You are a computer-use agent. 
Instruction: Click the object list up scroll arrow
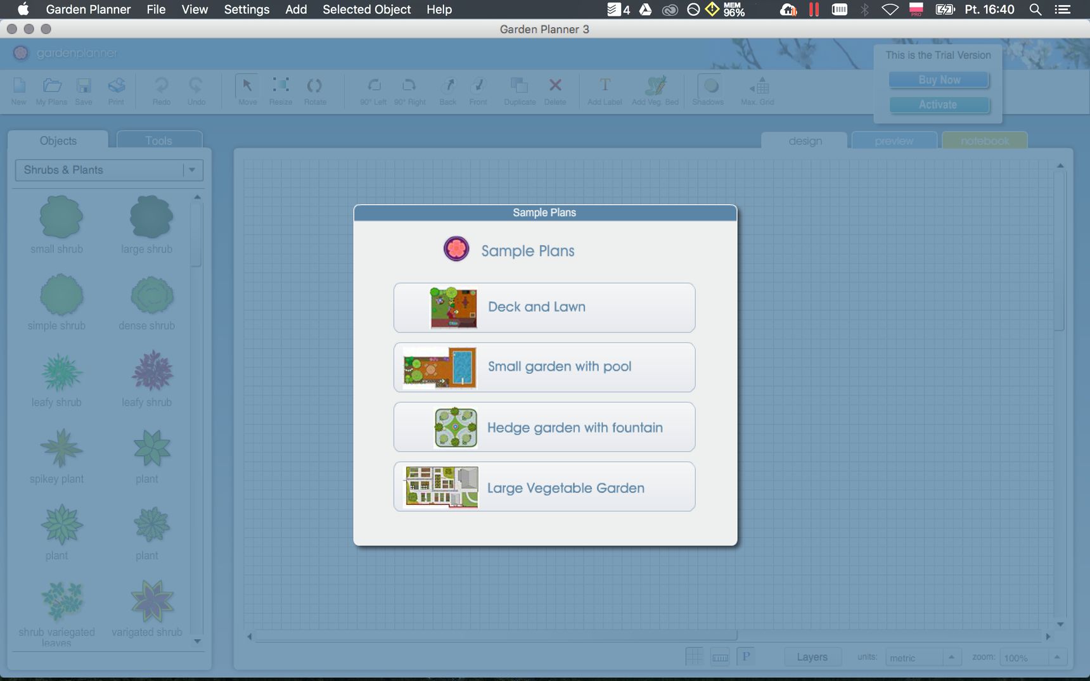click(x=197, y=197)
